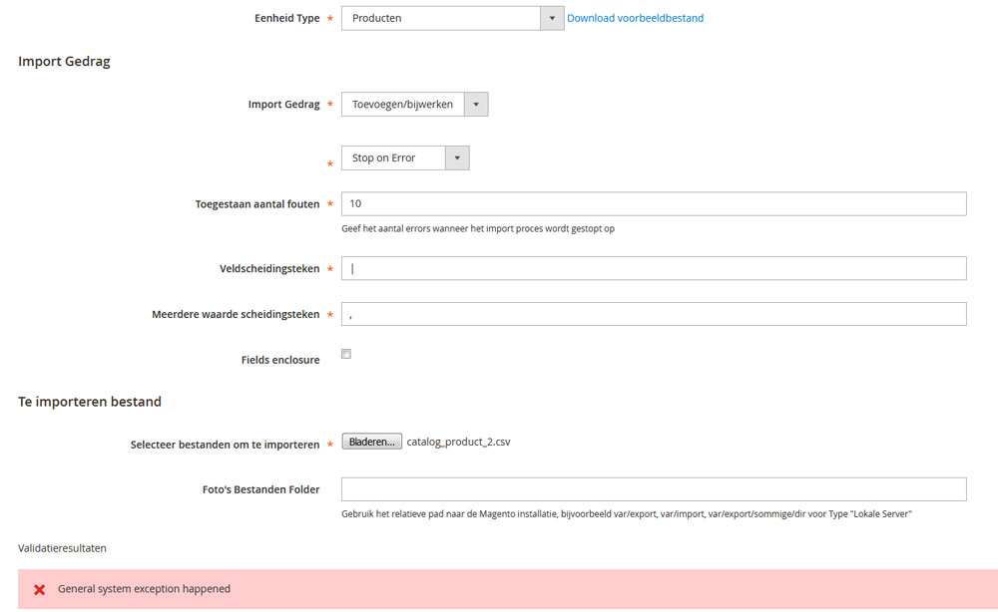Follow the Download voorbeeldbestand link
Viewport: 998px width, 612px height.
pos(635,18)
